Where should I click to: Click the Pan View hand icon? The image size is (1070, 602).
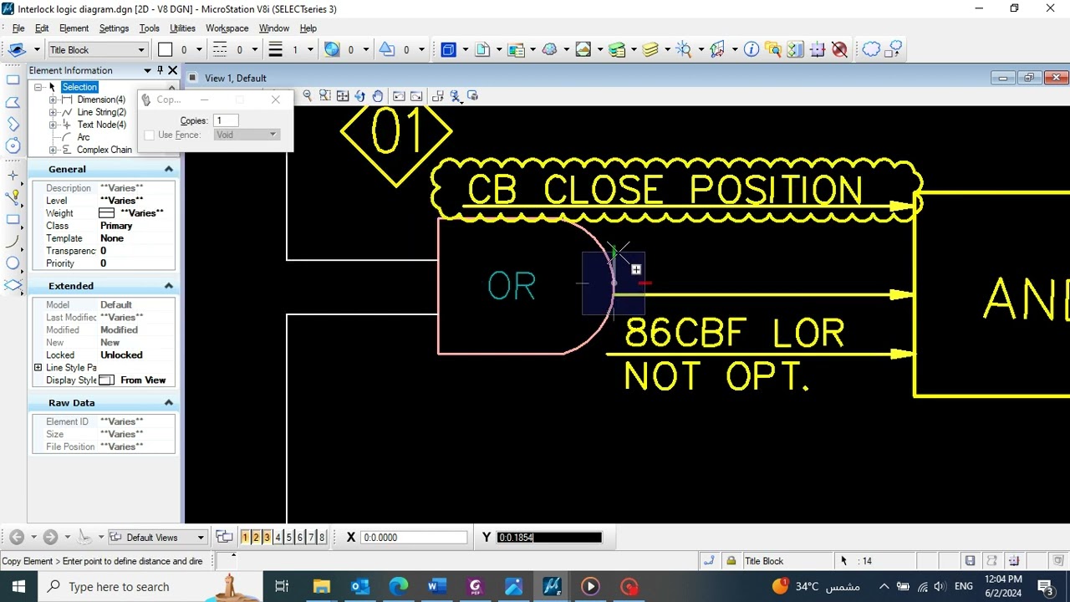(x=378, y=96)
